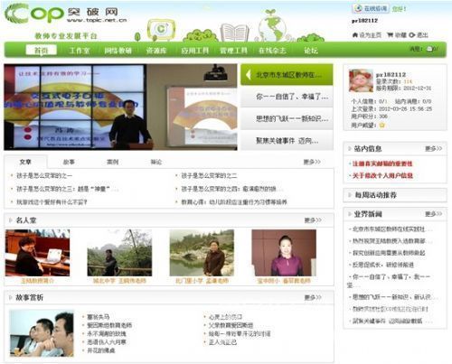
Task: Open the 北门里小学 teacher photo by the lake
Action: click(x=202, y=253)
